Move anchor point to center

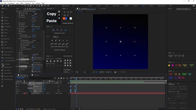(68, 63)
